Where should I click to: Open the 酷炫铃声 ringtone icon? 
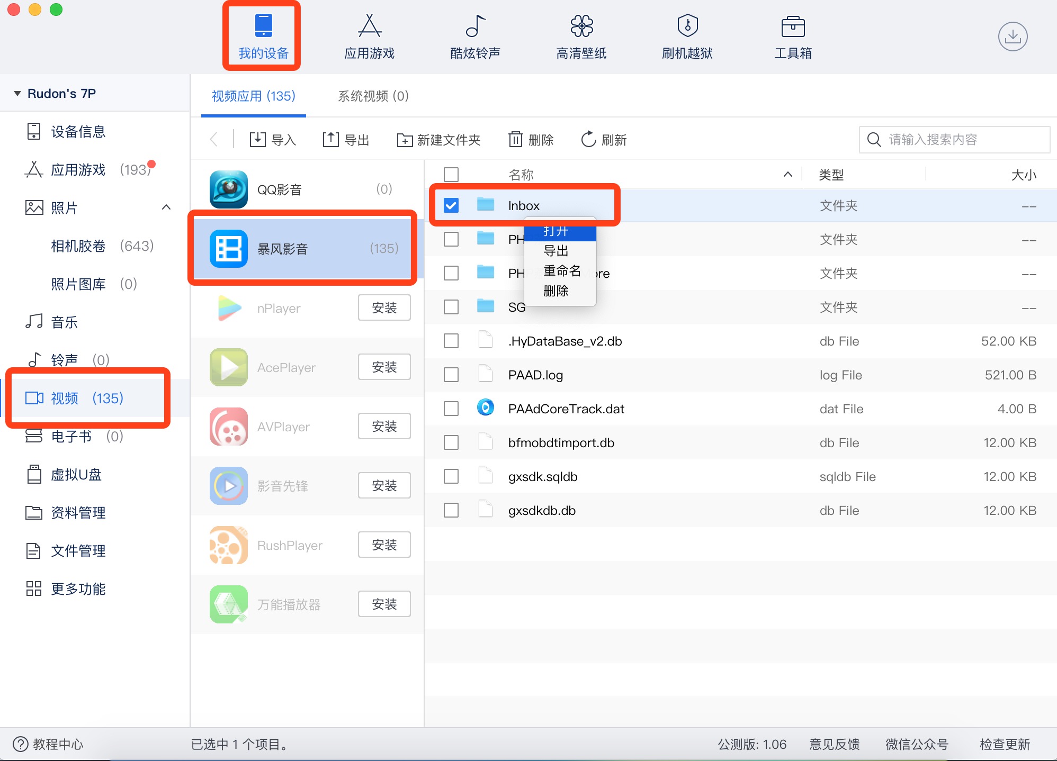click(475, 26)
